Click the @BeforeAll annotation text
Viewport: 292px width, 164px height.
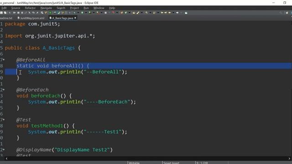coord(31,60)
